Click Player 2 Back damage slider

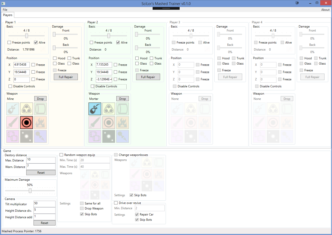tap(148, 48)
